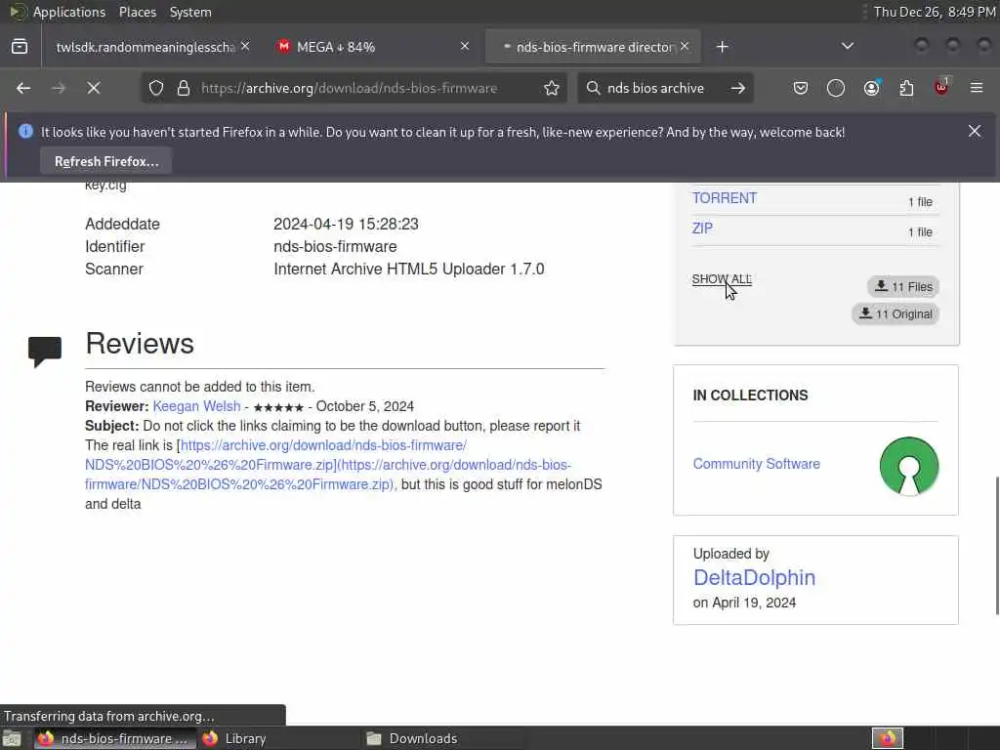Image resolution: width=1000 pixels, height=750 pixels.
Task: List all tabs dropdown arrow
Action: (x=847, y=47)
